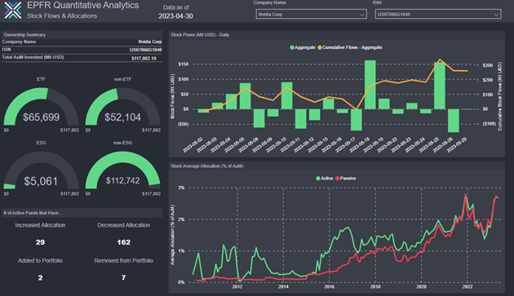The width and height of the screenshot is (514, 296).
Task: Click the US67066G1040 ISIN field
Action: click(x=438, y=14)
